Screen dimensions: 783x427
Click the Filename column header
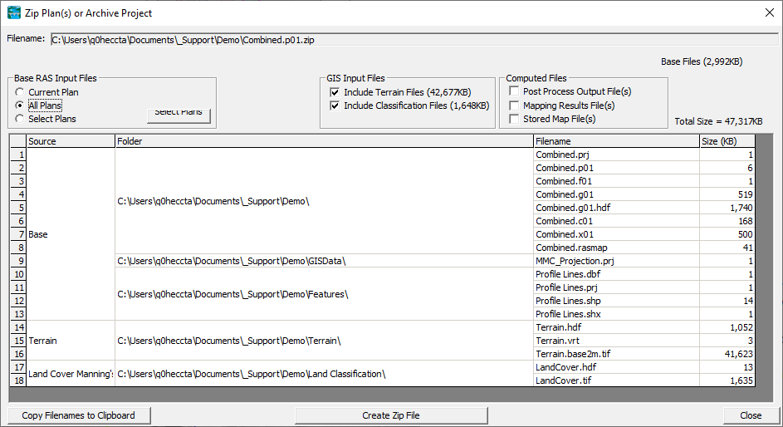617,141
